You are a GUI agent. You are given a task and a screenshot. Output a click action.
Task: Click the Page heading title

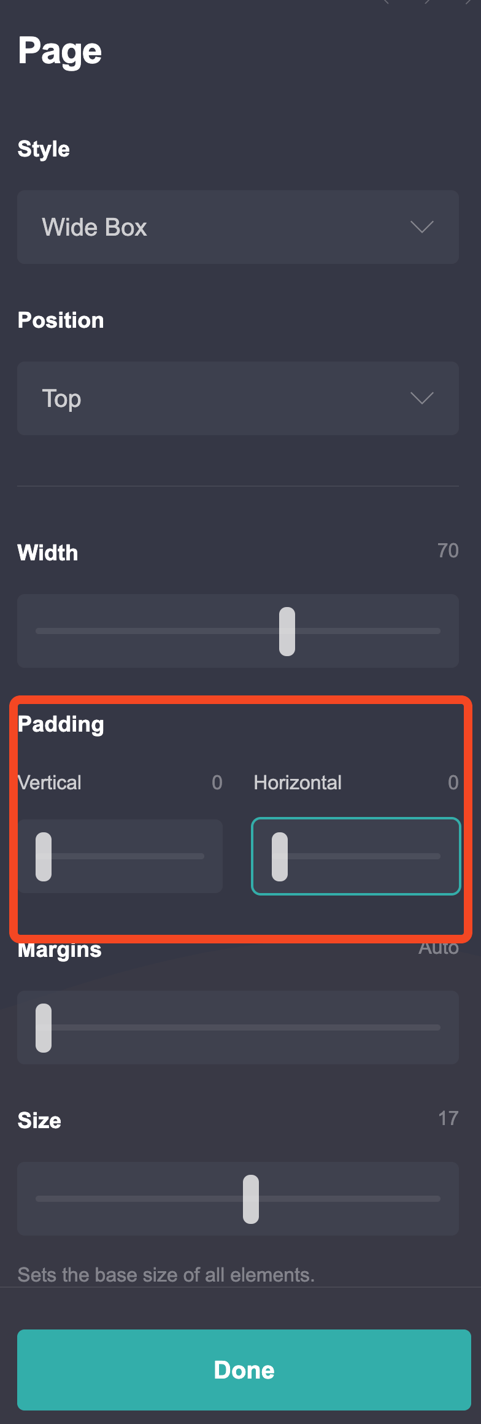(60, 51)
